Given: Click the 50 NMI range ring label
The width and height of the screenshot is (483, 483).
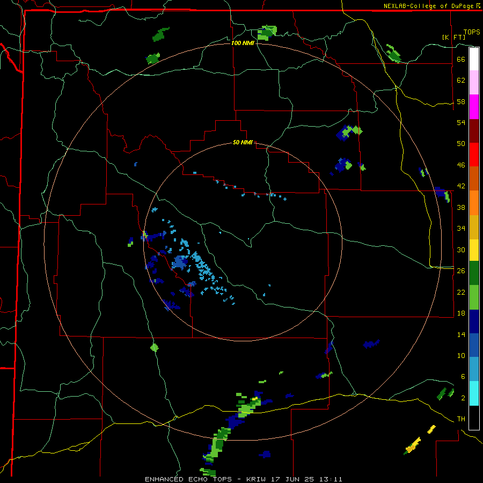Looking at the screenshot, I should (x=243, y=142).
